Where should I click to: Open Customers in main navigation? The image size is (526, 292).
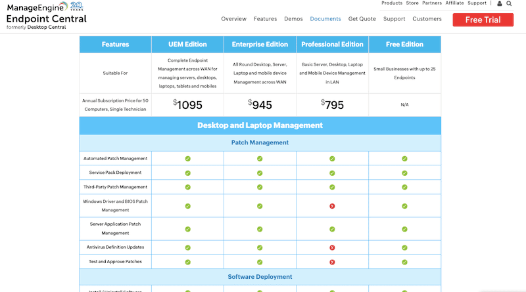427,19
